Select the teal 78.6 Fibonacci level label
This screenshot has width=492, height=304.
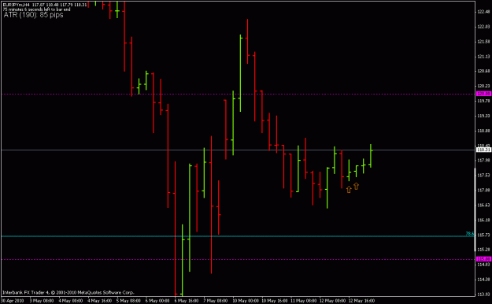point(470,234)
